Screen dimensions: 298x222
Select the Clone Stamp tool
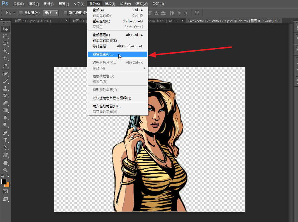click(5, 88)
